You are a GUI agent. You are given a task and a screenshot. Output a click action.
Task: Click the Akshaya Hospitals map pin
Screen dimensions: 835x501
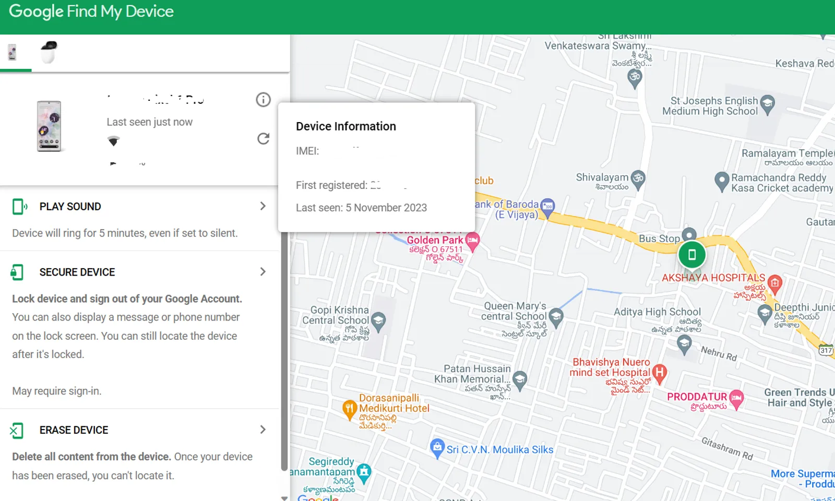click(774, 283)
